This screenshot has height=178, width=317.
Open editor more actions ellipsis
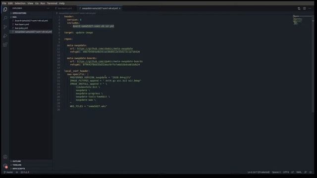(310, 8)
